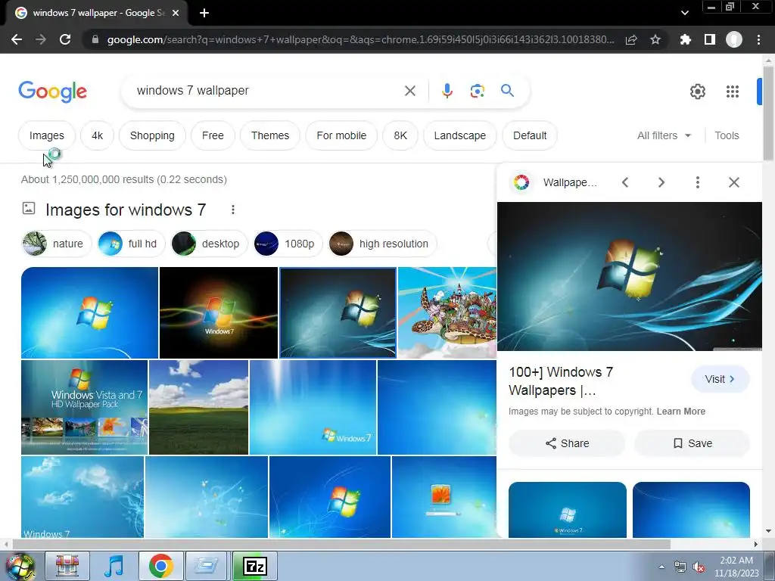The image size is (775, 581).
Task: Select the Free filter chip
Action: [213, 135]
